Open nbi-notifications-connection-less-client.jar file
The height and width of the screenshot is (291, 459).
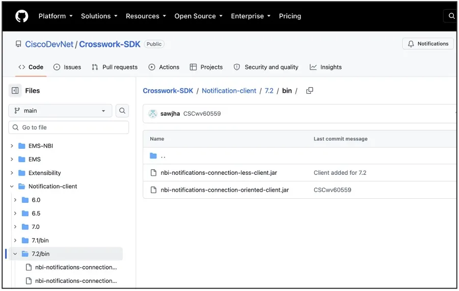[219, 173]
